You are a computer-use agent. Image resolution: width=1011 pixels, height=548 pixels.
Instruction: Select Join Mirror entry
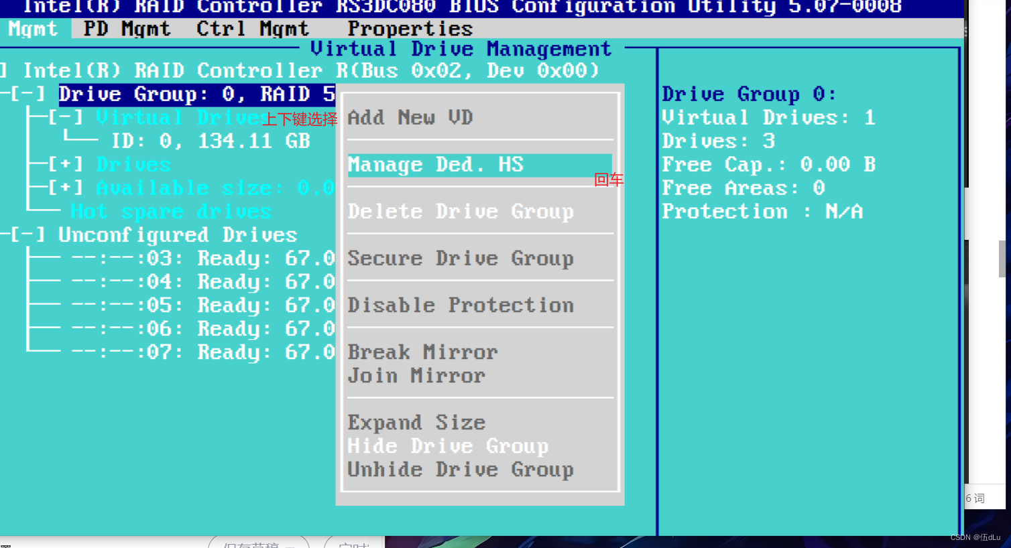pos(416,376)
